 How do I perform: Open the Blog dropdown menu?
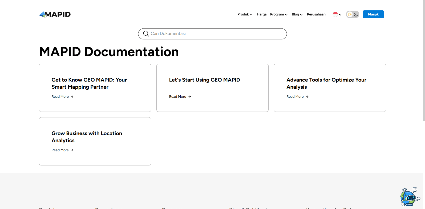(297, 14)
